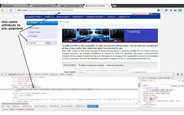Open Service Guide menu

tap(63, 17)
